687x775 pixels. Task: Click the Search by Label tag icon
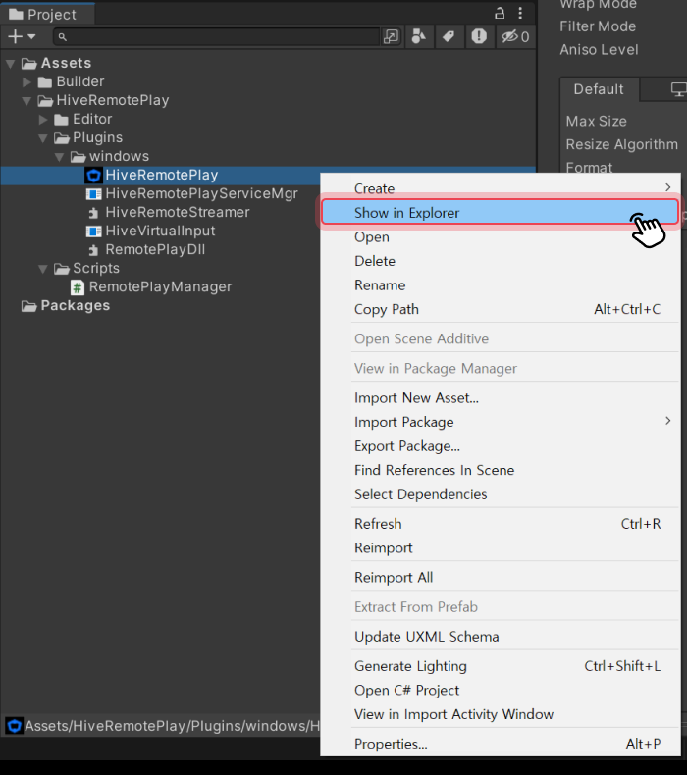click(449, 36)
